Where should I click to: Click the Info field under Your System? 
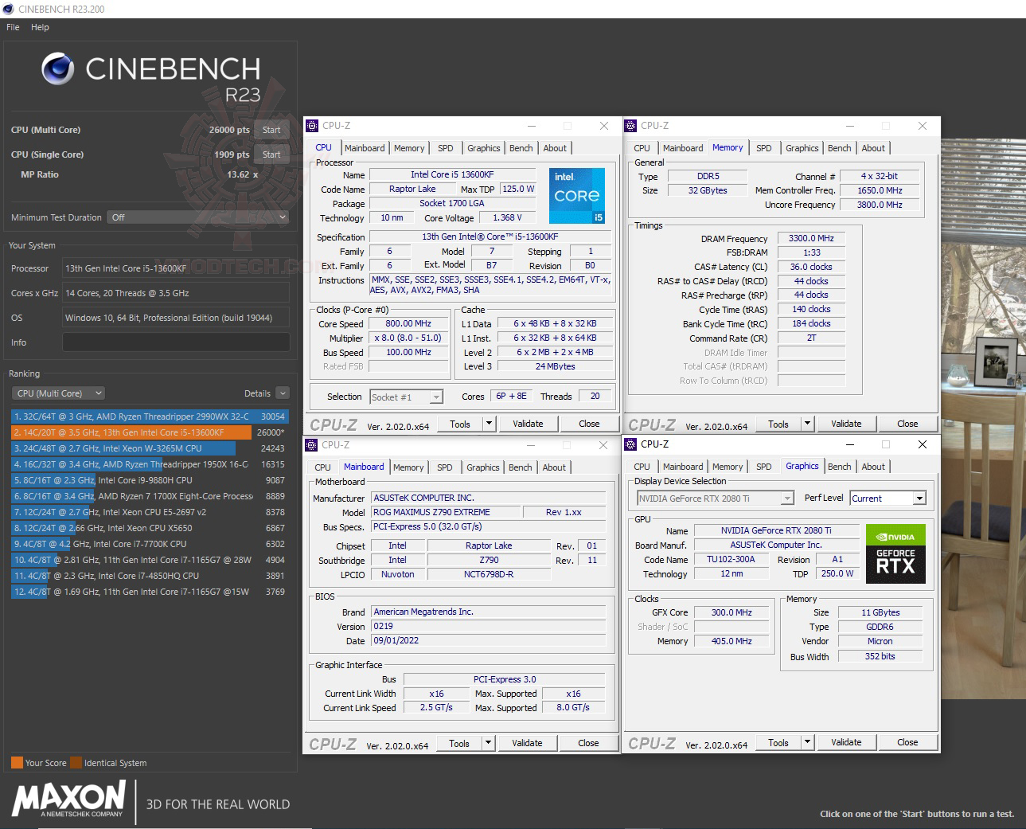pos(176,342)
